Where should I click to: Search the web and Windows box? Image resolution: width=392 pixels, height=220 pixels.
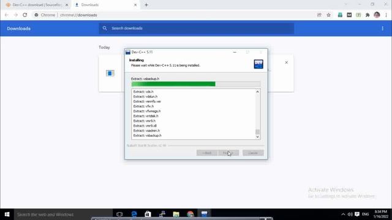tap(63, 215)
